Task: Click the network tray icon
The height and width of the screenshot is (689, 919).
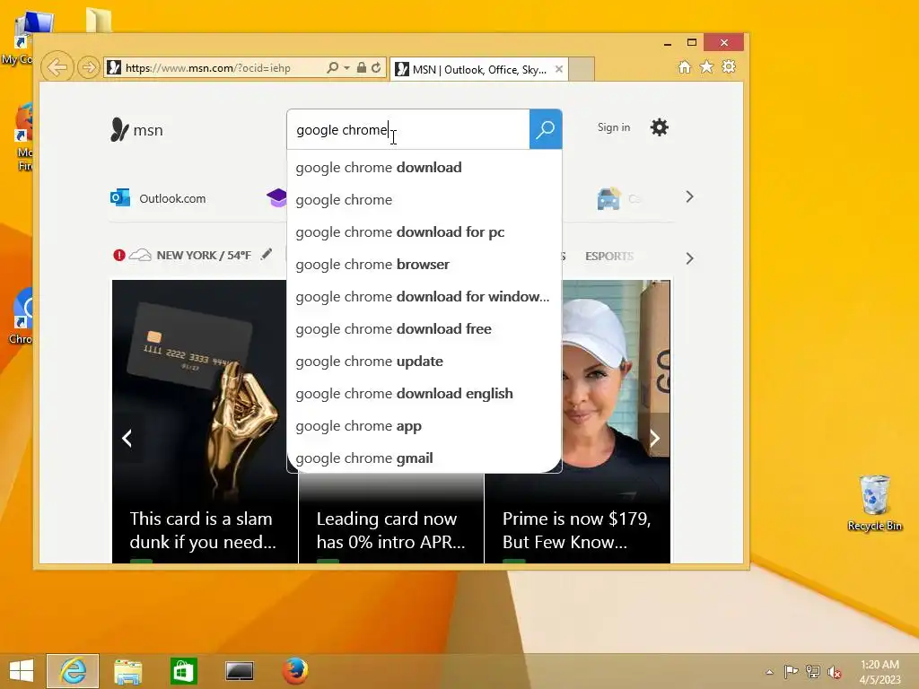Action: [x=813, y=672]
